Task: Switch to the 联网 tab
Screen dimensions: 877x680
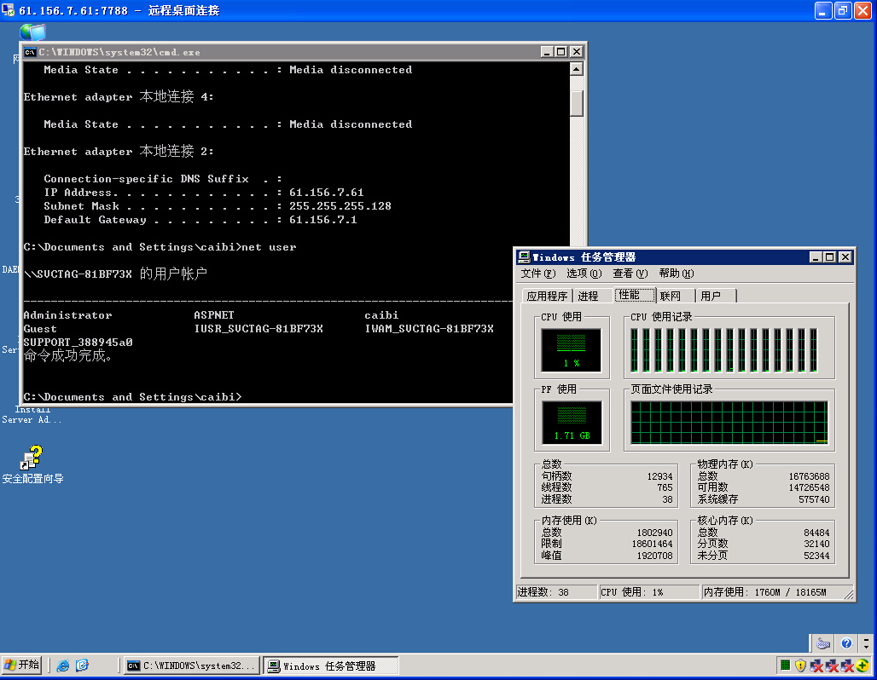Action: coord(674,297)
